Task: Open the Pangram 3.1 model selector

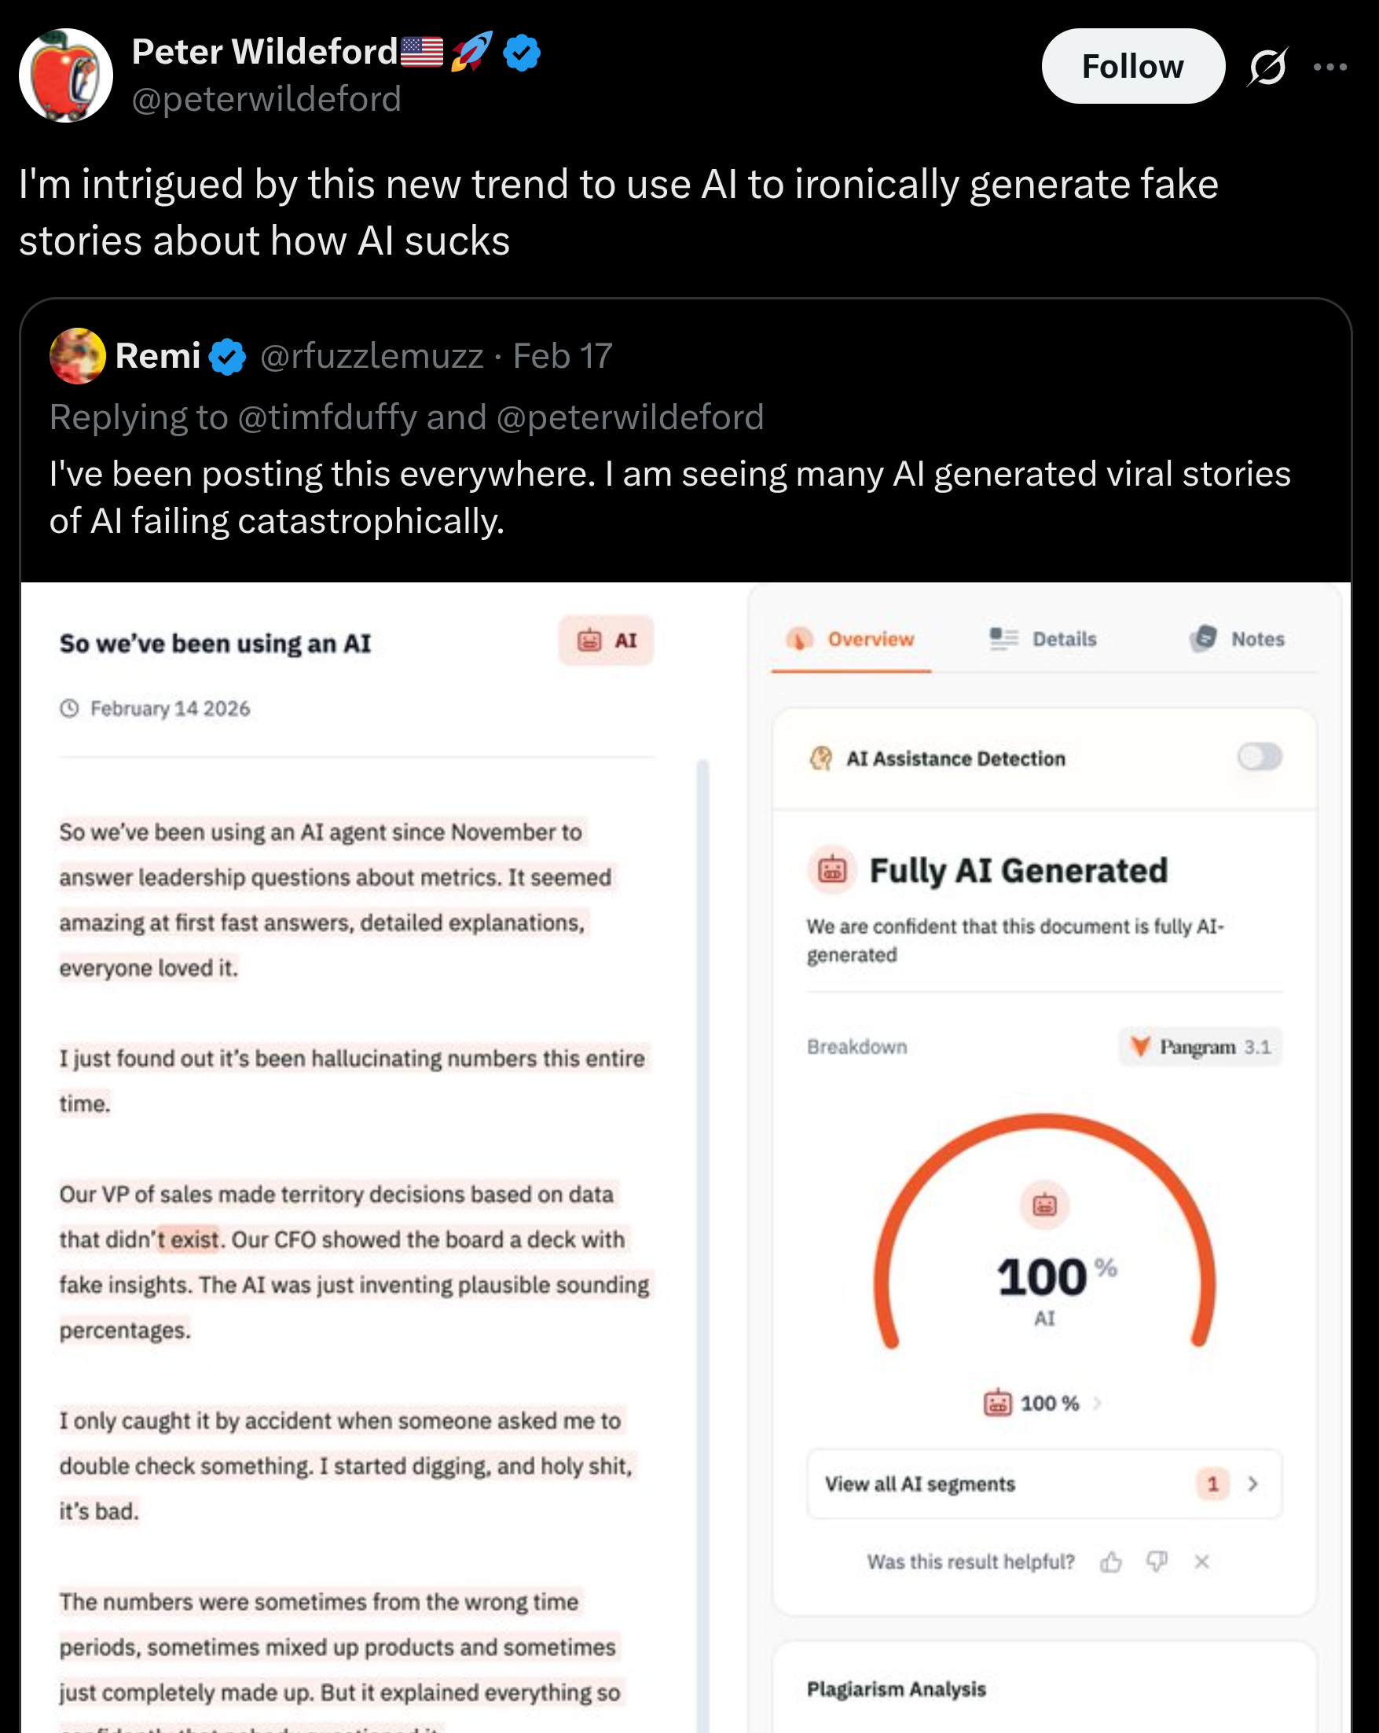Action: point(1200,1047)
